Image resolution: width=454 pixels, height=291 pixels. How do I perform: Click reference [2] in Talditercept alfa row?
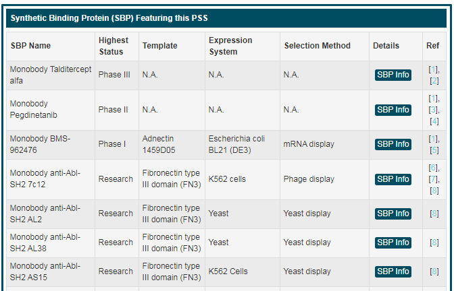[x=434, y=81]
